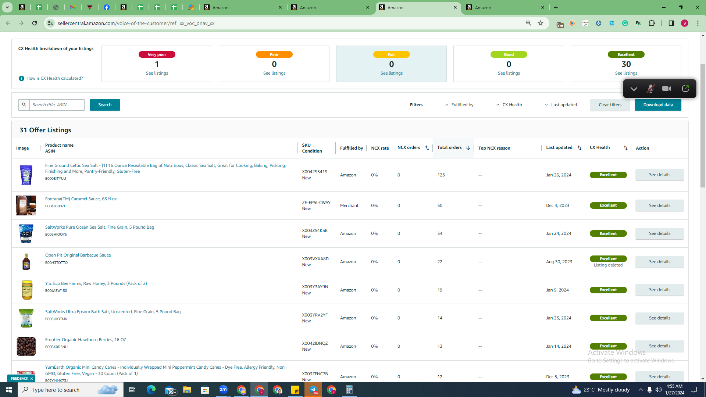Go back to the previous page
The height and width of the screenshot is (397, 706).
[x=8, y=23]
